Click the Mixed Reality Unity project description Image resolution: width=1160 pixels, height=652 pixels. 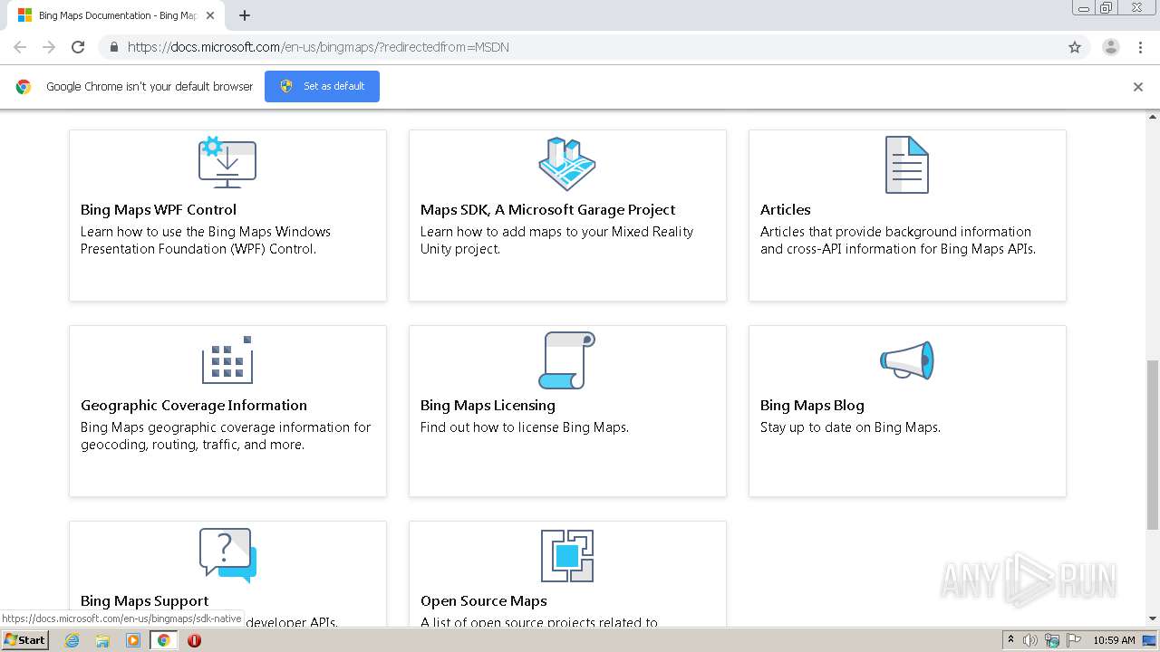tap(556, 240)
